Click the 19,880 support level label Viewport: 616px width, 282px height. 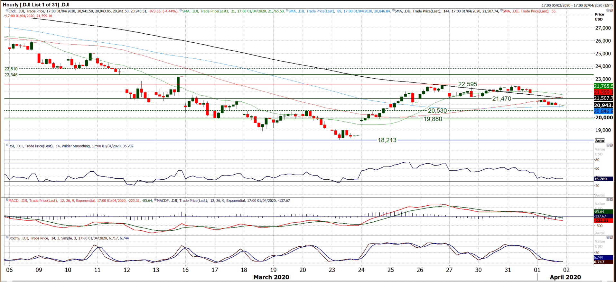pyautogui.click(x=433, y=119)
